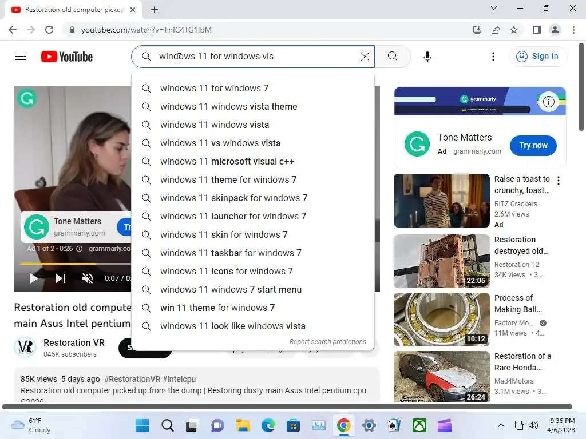The height and width of the screenshot is (439, 586).
Task: Unmute the video with the speaker icon
Action: point(88,278)
